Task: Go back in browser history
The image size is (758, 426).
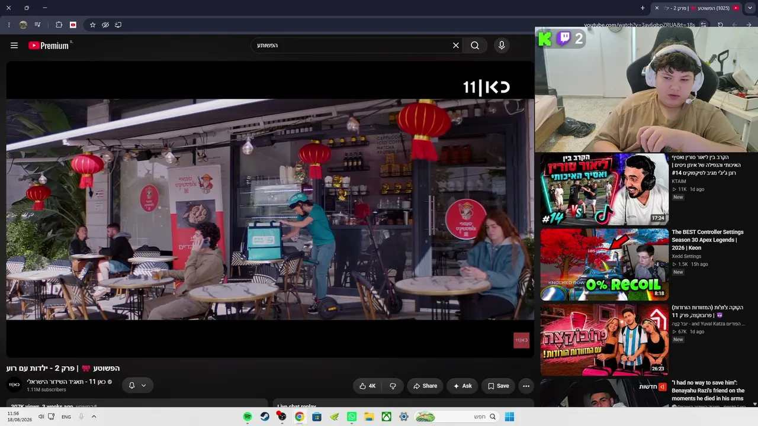Action: 749,25
